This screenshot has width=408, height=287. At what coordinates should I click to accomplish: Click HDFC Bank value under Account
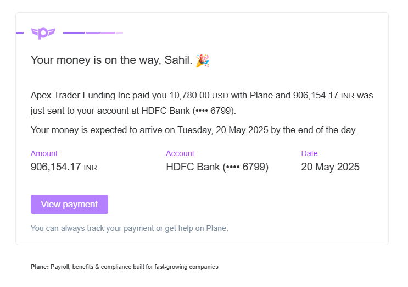click(x=217, y=167)
